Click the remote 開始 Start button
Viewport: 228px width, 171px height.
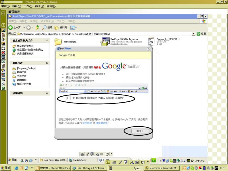(x=13, y=160)
